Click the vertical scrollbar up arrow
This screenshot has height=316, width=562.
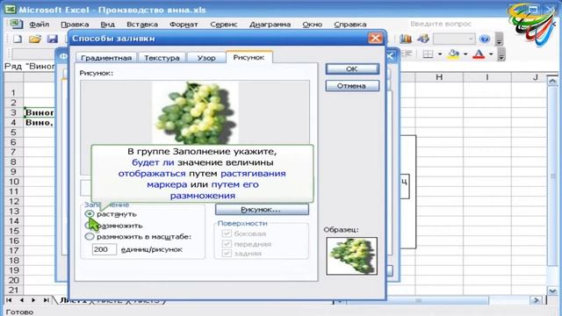552,80
